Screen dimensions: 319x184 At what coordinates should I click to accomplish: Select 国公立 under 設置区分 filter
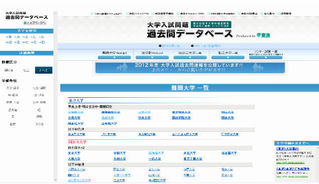pos(9,70)
